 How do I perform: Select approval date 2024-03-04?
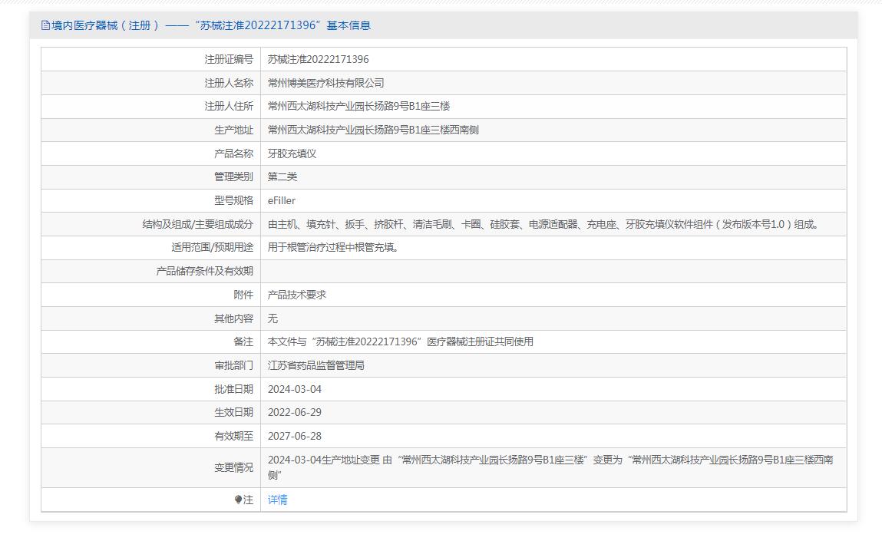coord(295,389)
